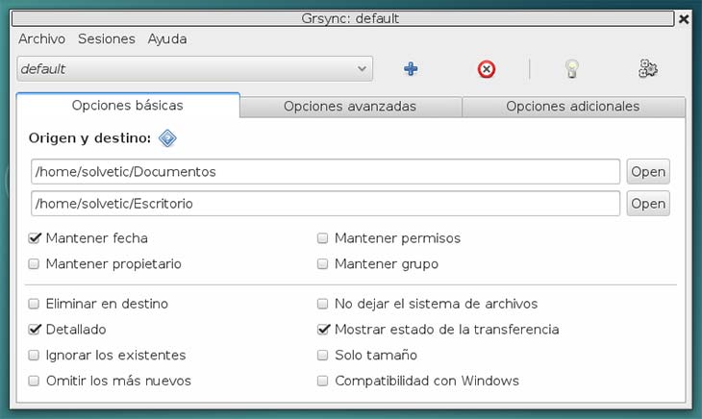Viewport: 702px width, 419px height.
Task: Open the Archivo menu
Action: [41, 38]
